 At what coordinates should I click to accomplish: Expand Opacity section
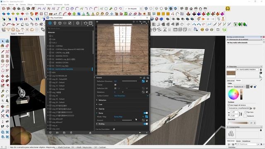tap(97, 109)
